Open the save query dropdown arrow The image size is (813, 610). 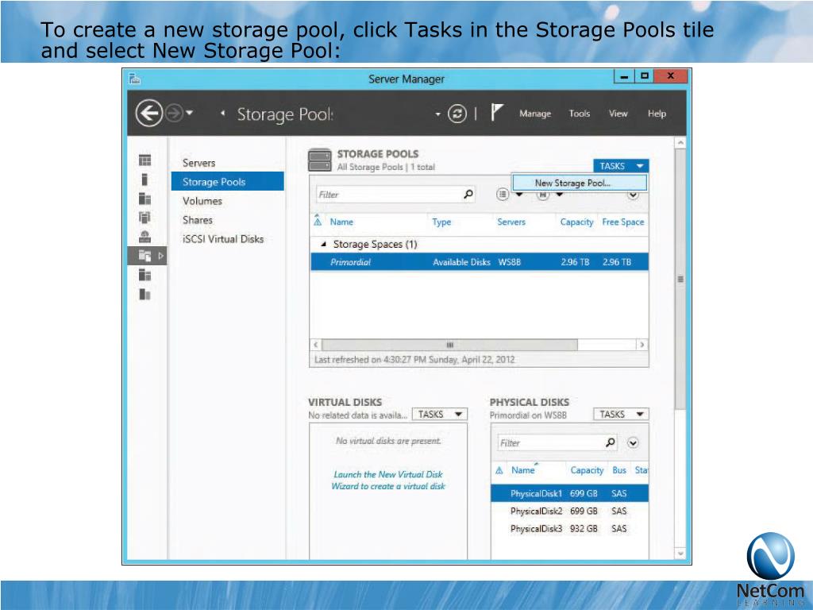coord(560,195)
